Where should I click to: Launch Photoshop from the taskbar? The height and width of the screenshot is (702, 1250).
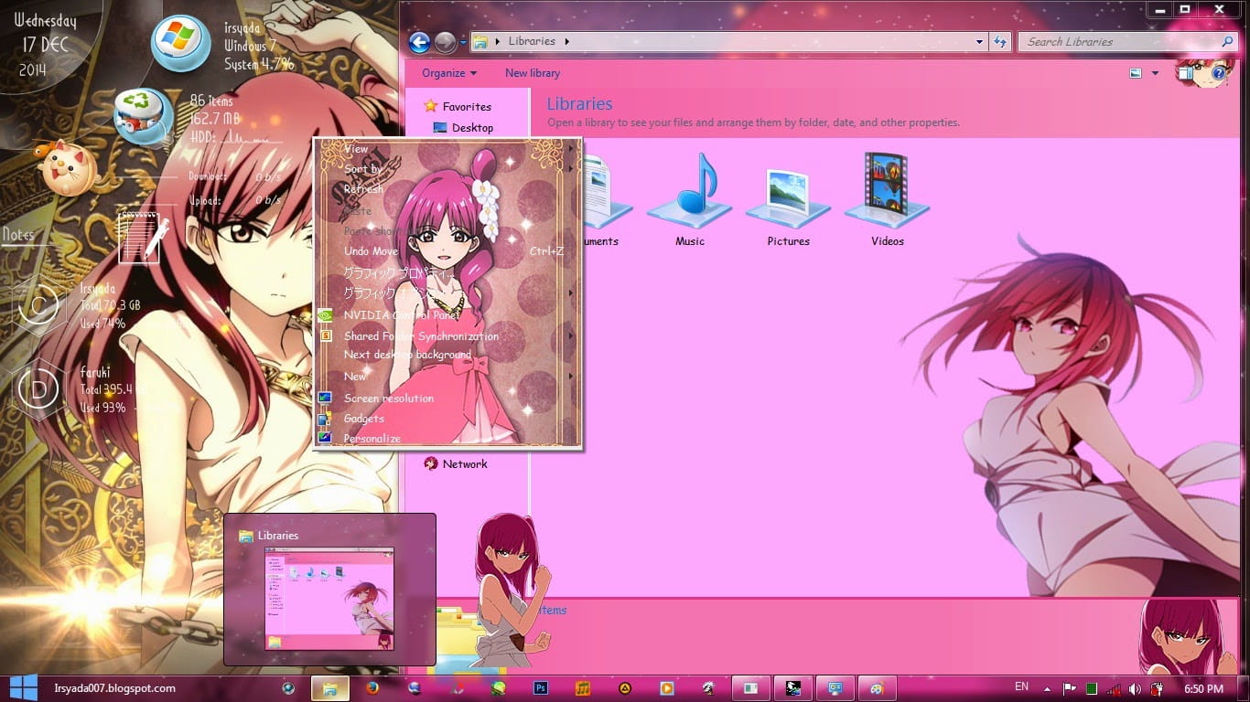pyautogui.click(x=539, y=688)
